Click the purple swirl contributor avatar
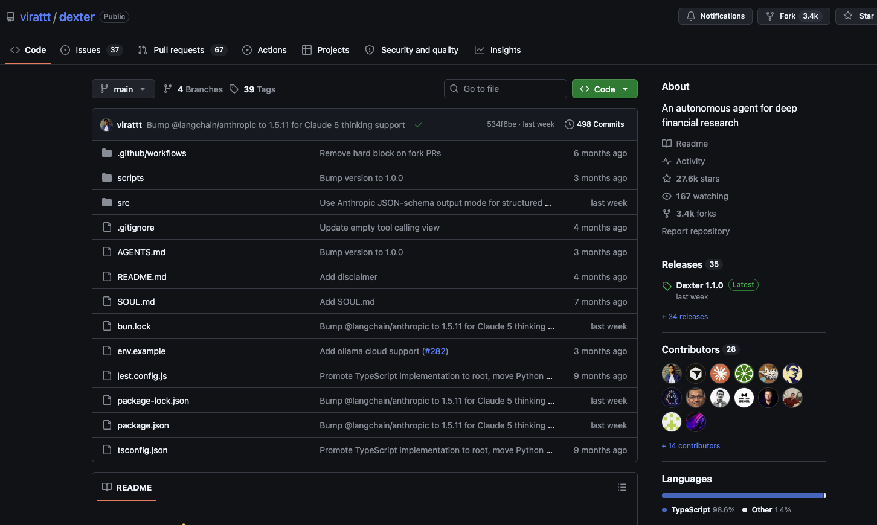Viewport: 877px width, 525px height. (696, 422)
